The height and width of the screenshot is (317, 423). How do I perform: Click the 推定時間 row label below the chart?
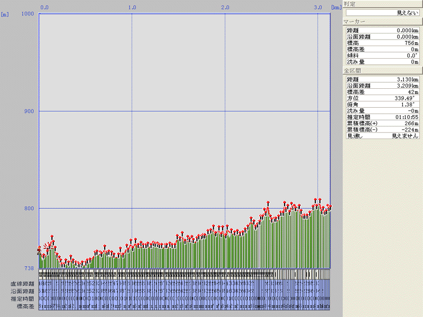pyautogui.click(x=22, y=299)
